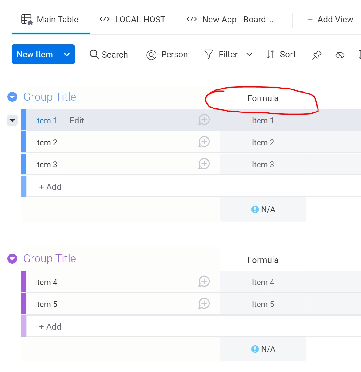Click the blue Group Title heading
This screenshot has height=372, width=361.
[x=50, y=97]
